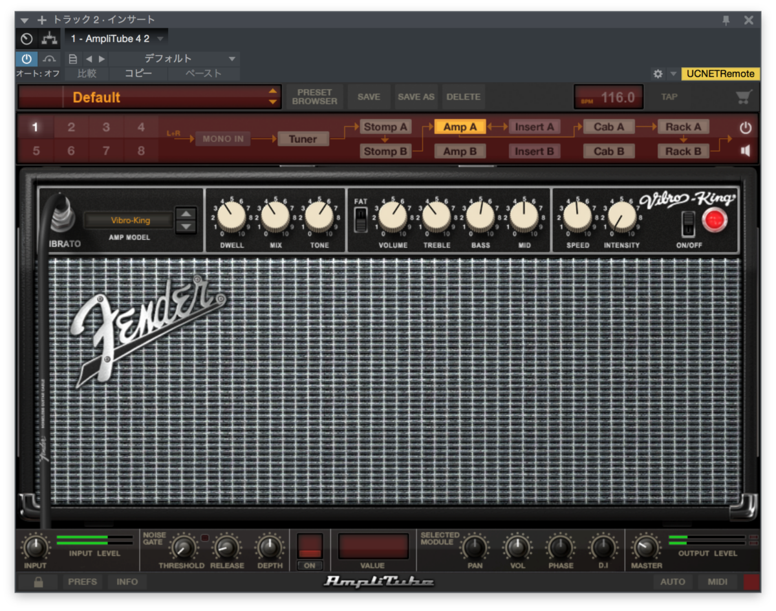Open the Default preset selector arrows
The width and height of the screenshot is (776, 611).
pos(273,97)
